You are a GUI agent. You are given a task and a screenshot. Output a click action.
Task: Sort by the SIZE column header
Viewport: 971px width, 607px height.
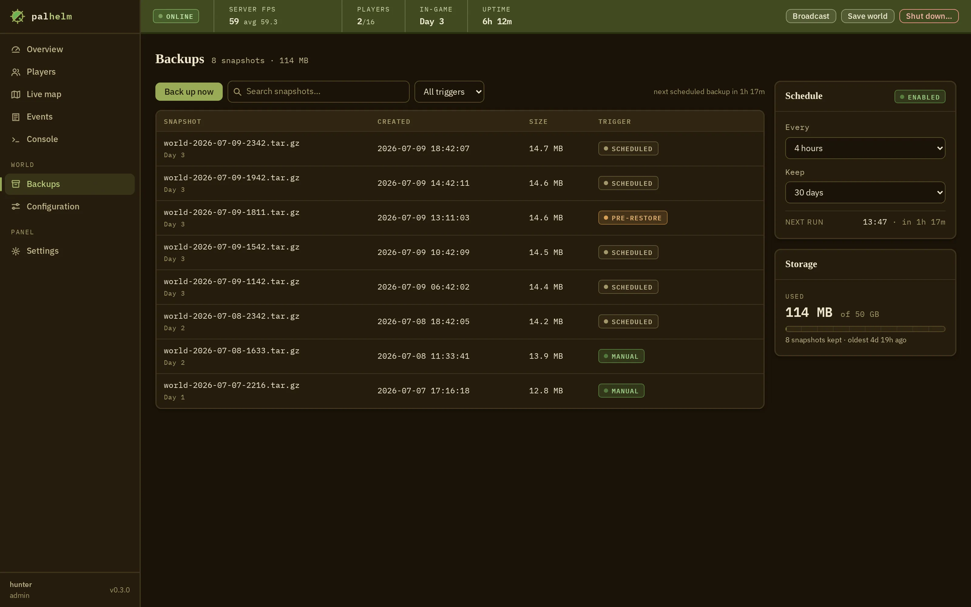tap(538, 122)
